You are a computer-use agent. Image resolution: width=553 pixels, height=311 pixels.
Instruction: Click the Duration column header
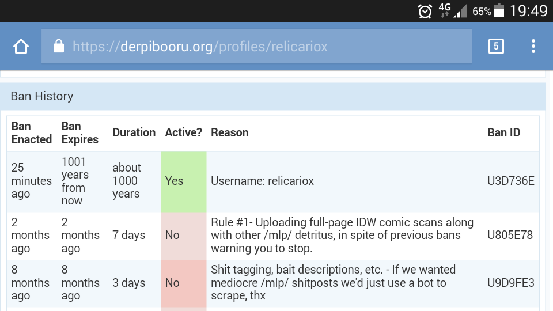(134, 132)
